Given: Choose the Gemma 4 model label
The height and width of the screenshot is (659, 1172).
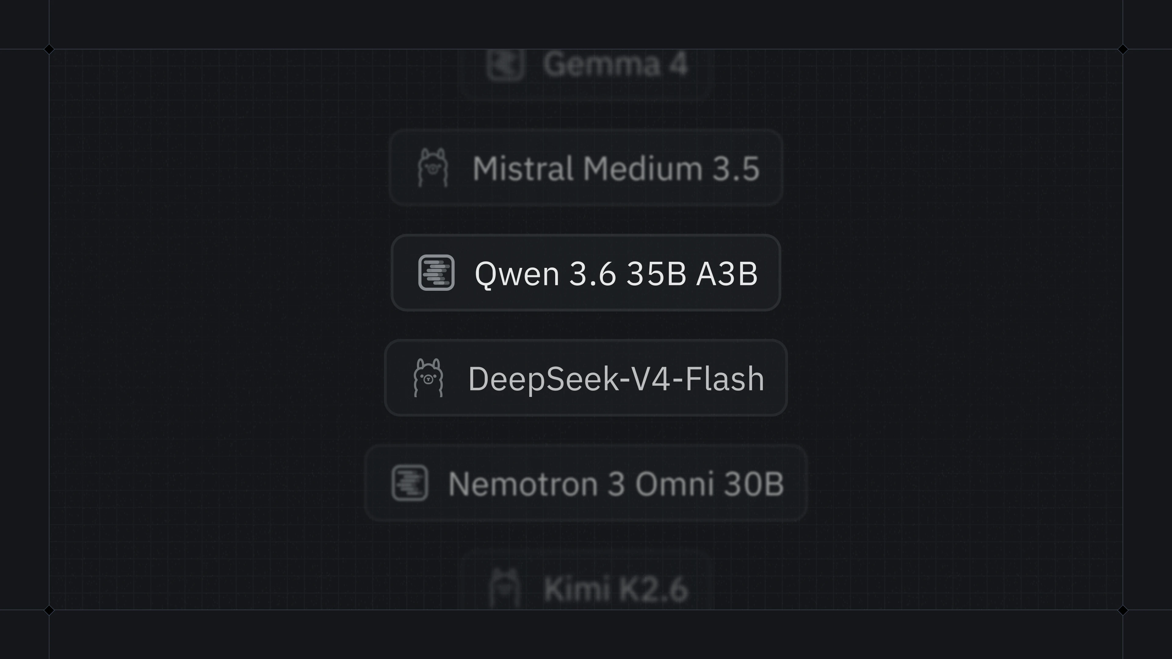Looking at the screenshot, I should (615, 64).
